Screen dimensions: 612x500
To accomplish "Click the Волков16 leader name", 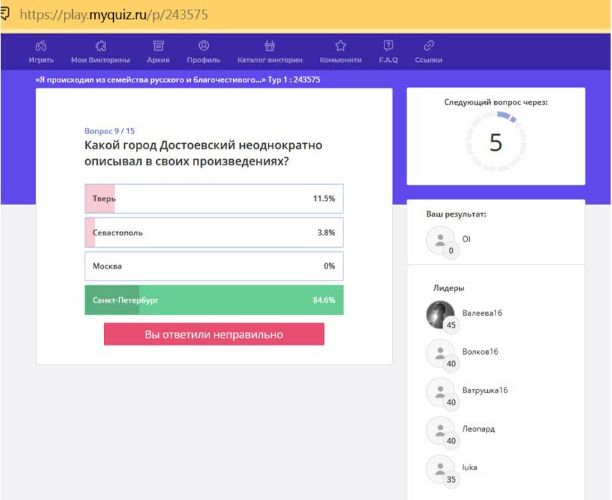I will coord(480,352).
